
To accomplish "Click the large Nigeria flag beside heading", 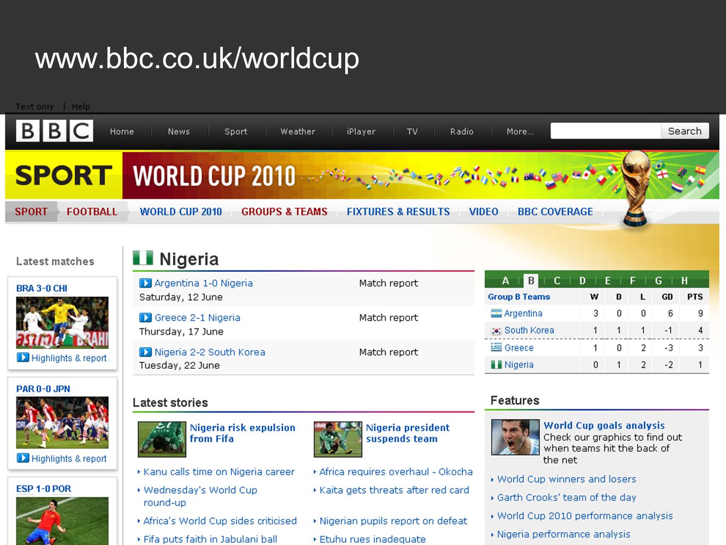I will coord(143,258).
